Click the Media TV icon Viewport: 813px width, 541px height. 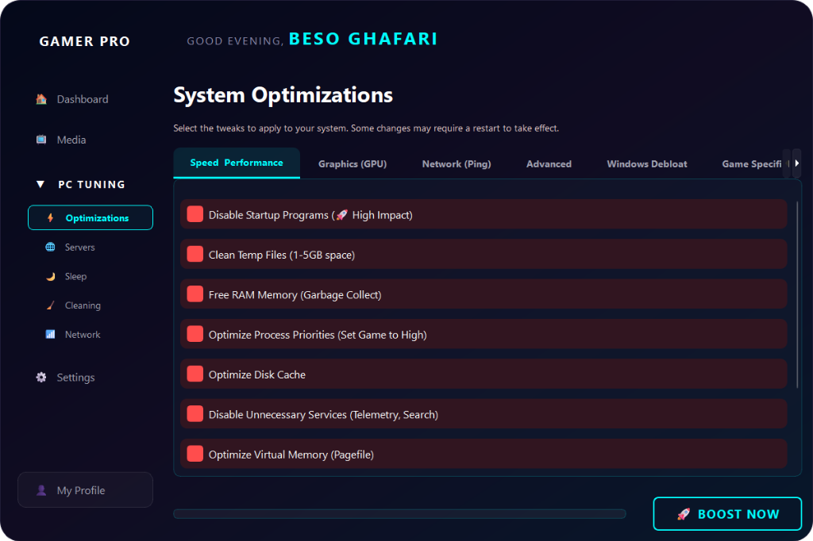(x=41, y=140)
